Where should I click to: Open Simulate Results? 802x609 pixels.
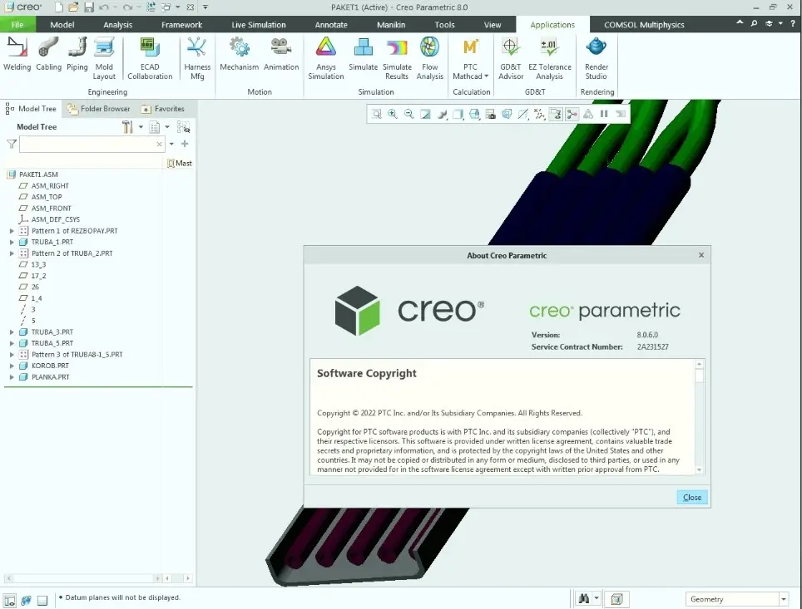coord(397,59)
